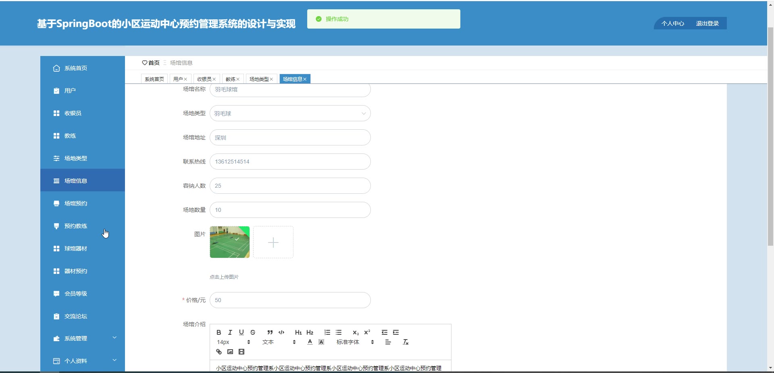Click 退出登录 to log out

[707, 23]
